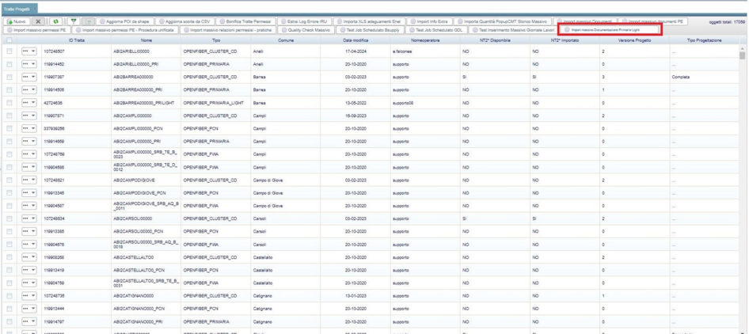Open the green filter funnel icon
Image resolution: width=749 pixels, height=334 pixels.
73,21
